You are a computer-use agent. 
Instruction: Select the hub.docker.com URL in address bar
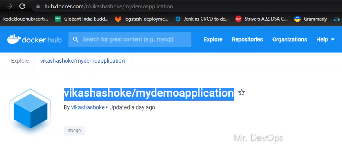(109, 6)
